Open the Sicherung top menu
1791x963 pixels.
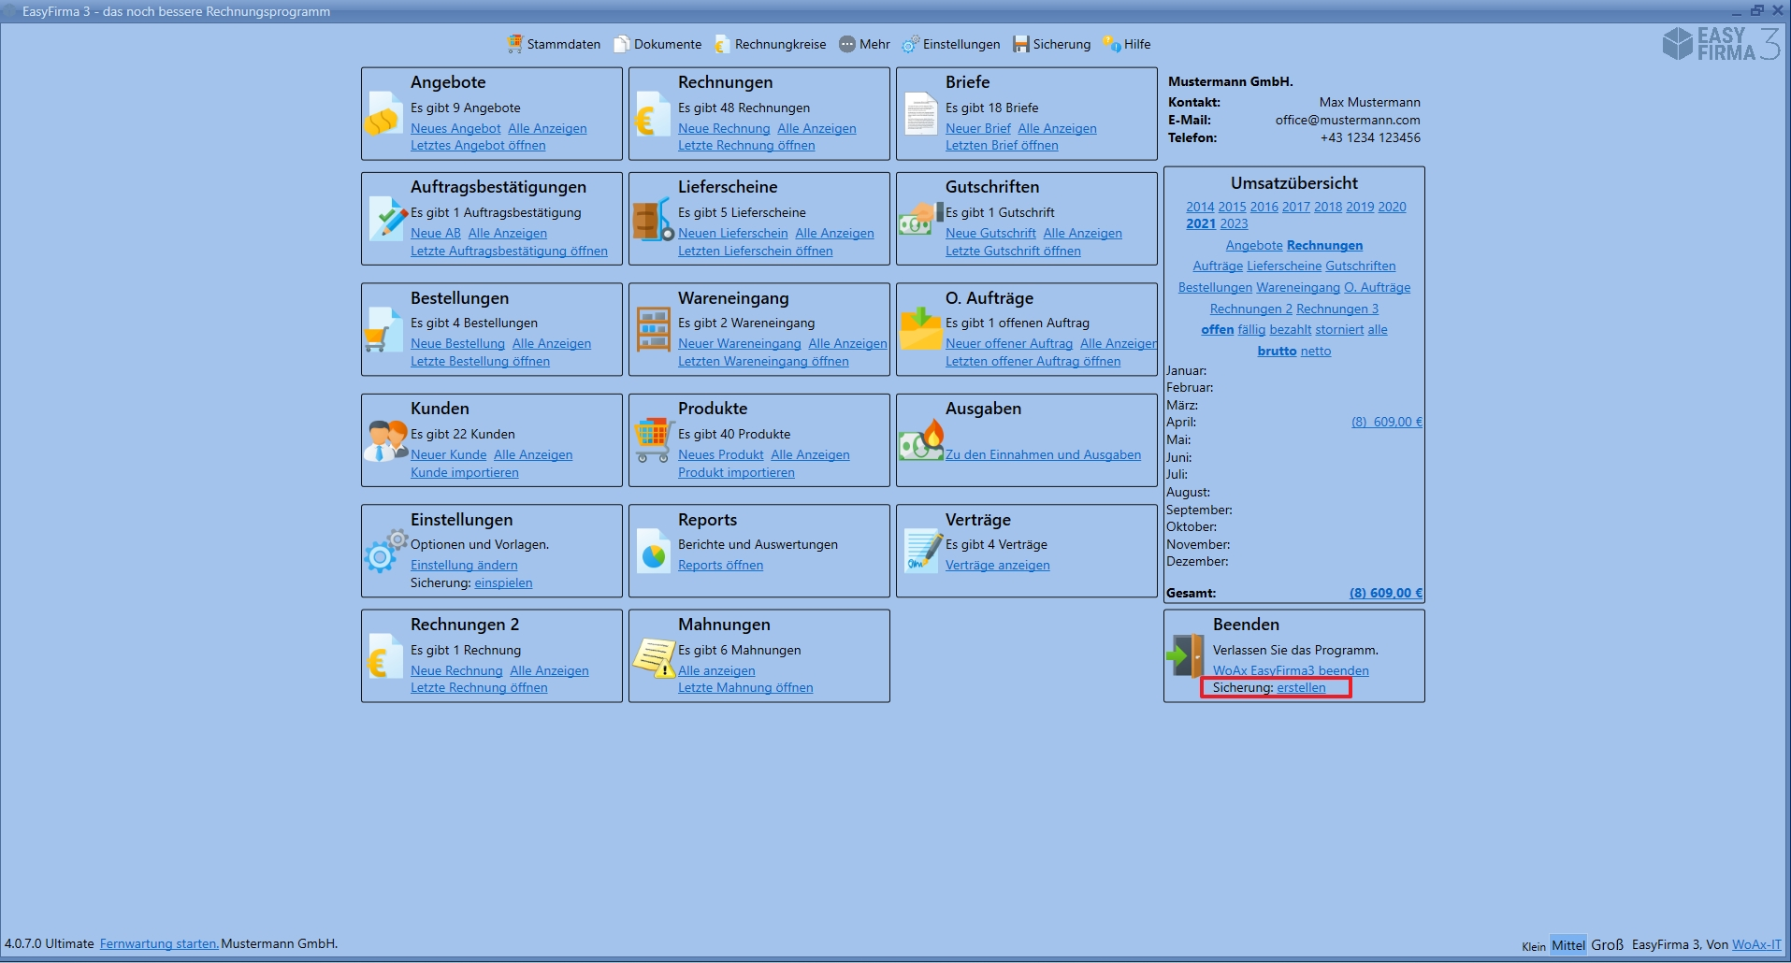[x=1052, y=44]
